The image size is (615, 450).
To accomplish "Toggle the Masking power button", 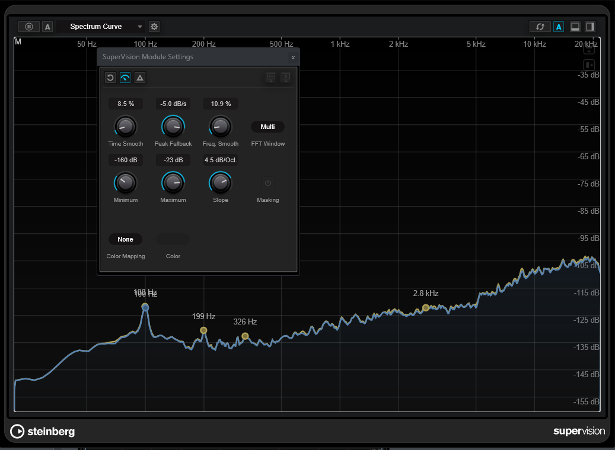I will pos(268,183).
